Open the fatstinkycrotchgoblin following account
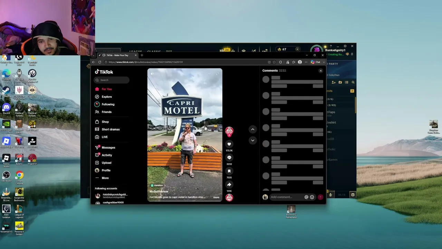The height and width of the screenshot is (249, 442). 111,196
